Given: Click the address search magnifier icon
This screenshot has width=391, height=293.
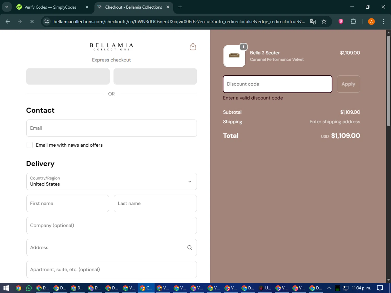Looking at the screenshot, I should click(x=190, y=248).
